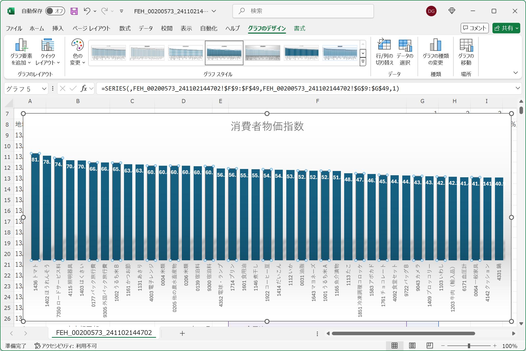Viewport: 526px width, 351px height.
Task: Save the workbook with the floppy icon
Action: pyautogui.click(x=74, y=11)
